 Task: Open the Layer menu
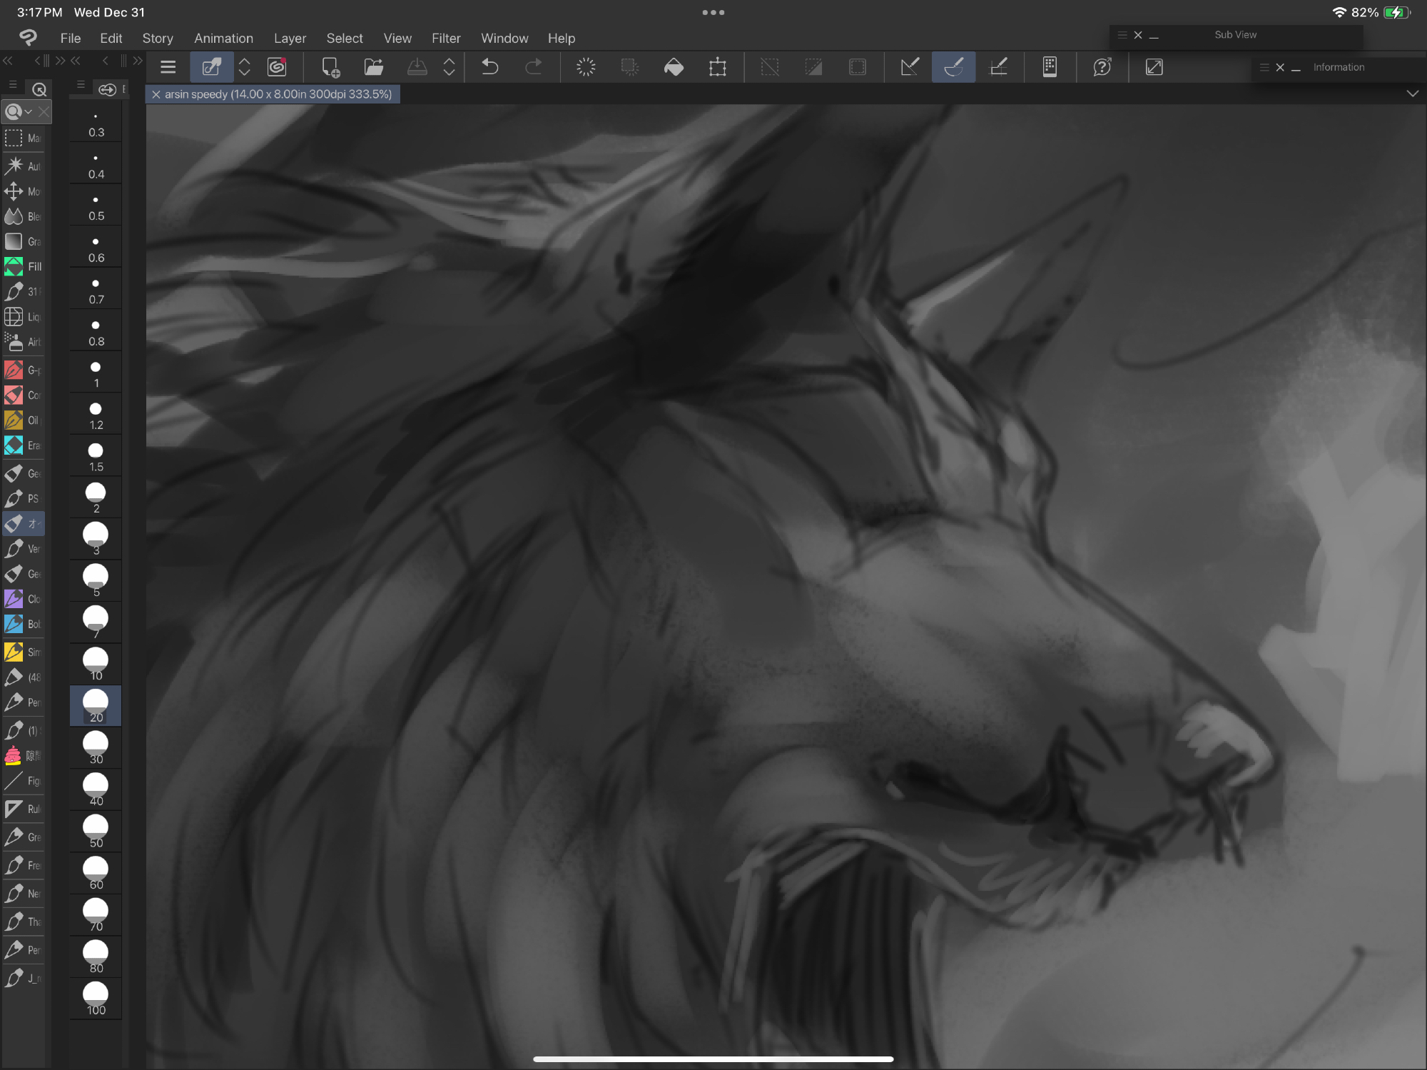290,39
